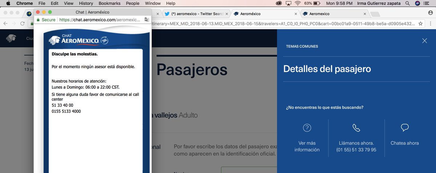Open the People menu

pyautogui.click(x=133, y=3)
